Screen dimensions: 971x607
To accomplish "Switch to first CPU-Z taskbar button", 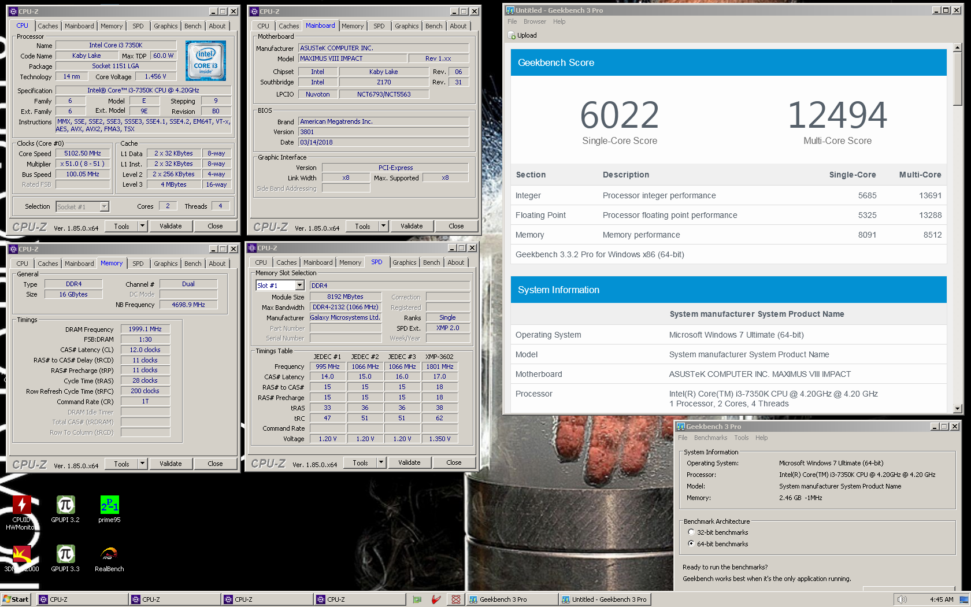I will tap(82, 599).
